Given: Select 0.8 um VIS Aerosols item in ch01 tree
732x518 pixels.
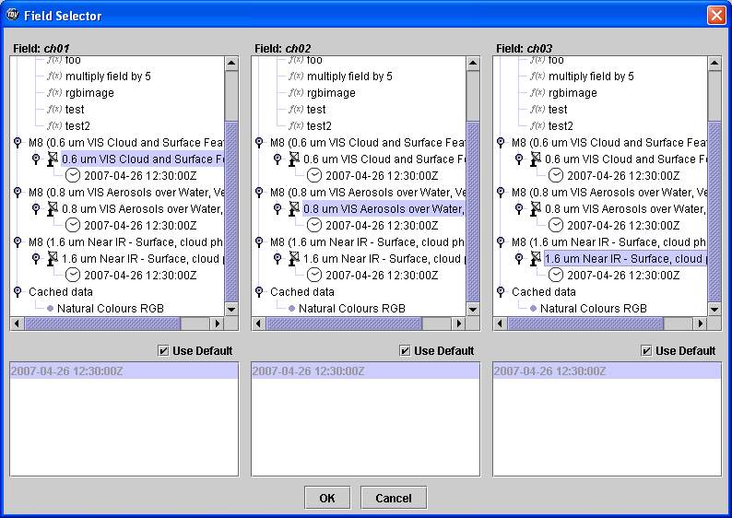Looking at the screenshot, I should [141, 209].
